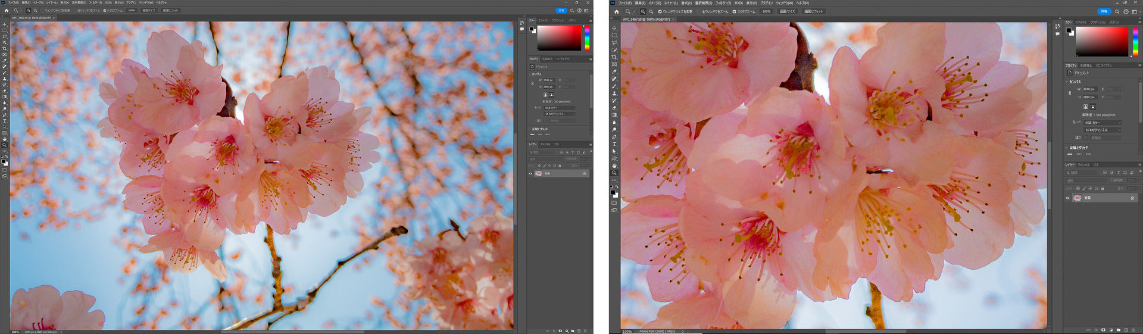
Task: Open ウィンドウ menu in right window
Action: [x=785, y=3]
